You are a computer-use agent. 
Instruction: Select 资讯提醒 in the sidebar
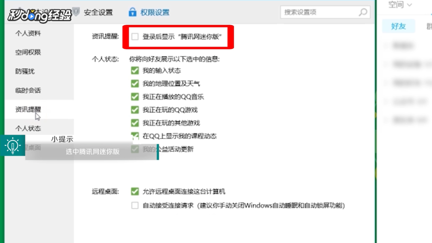28,109
